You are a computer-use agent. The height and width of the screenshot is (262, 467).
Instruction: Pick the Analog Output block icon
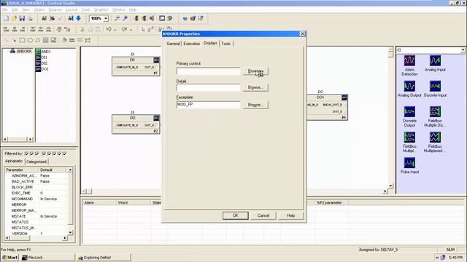tap(409, 86)
